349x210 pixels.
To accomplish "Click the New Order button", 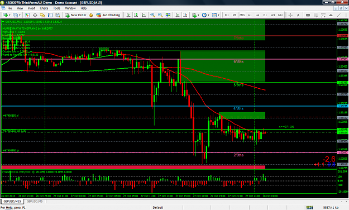I will pyautogui.click(x=75, y=15).
